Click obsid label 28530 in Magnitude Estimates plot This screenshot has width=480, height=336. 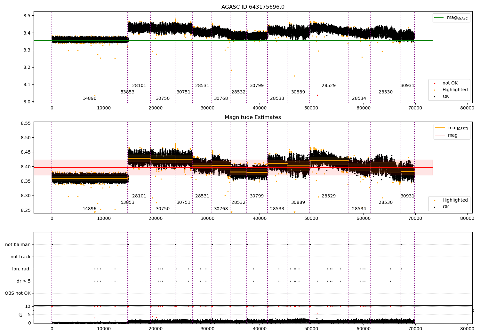[x=386, y=203]
